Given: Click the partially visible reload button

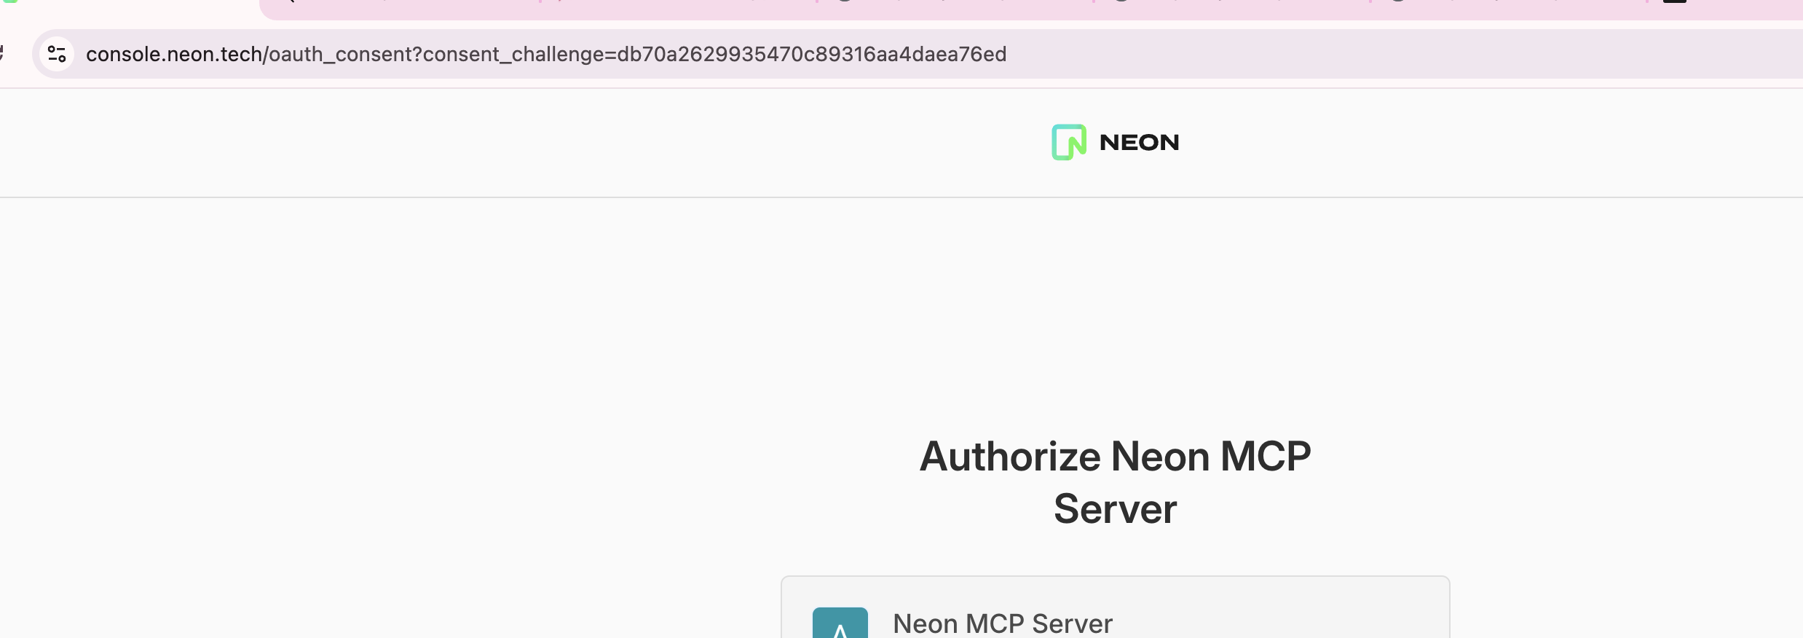Looking at the screenshot, I should pyautogui.click(x=2, y=54).
